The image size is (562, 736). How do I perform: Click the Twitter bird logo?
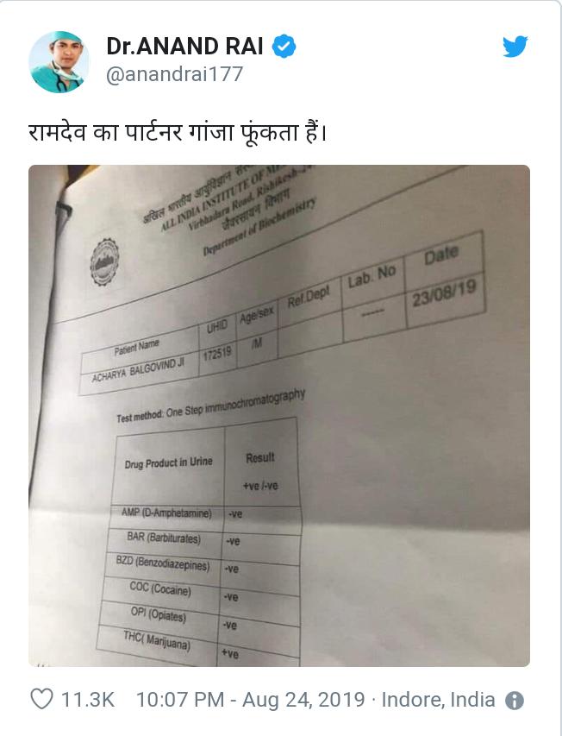(515, 47)
